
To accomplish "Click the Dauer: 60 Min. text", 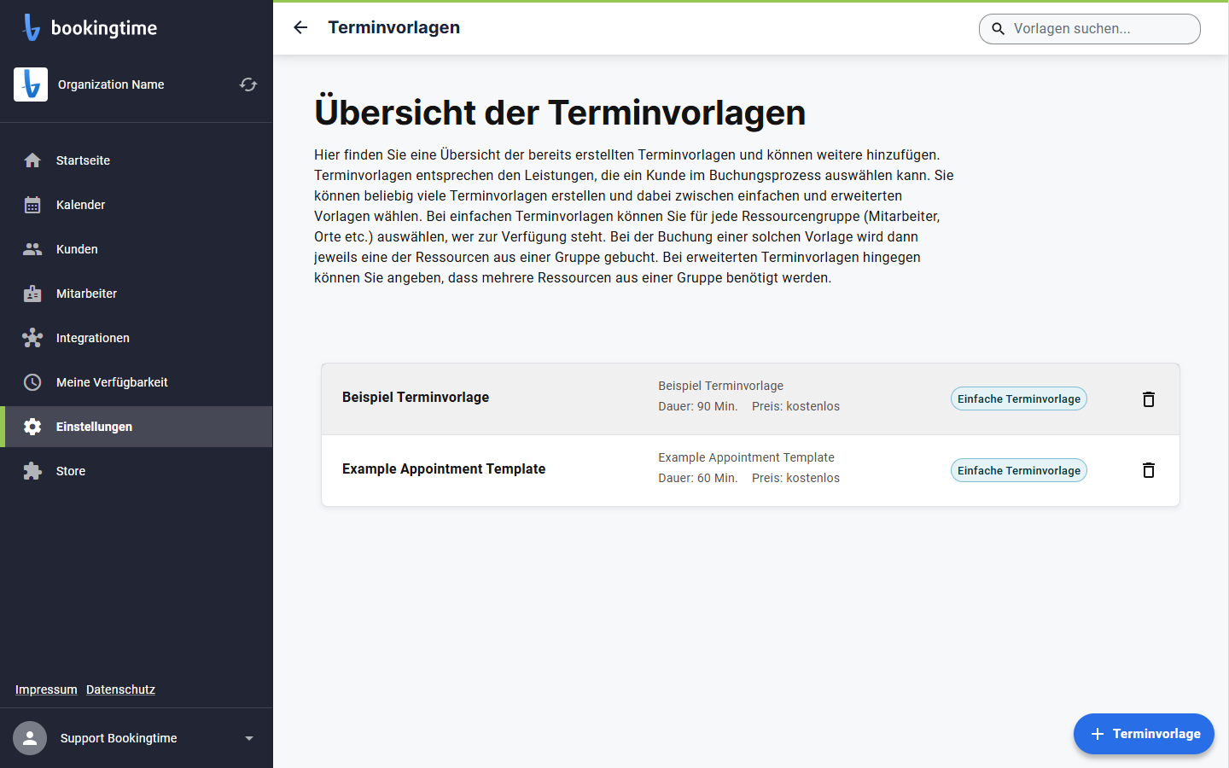I will click(x=698, y=478).
